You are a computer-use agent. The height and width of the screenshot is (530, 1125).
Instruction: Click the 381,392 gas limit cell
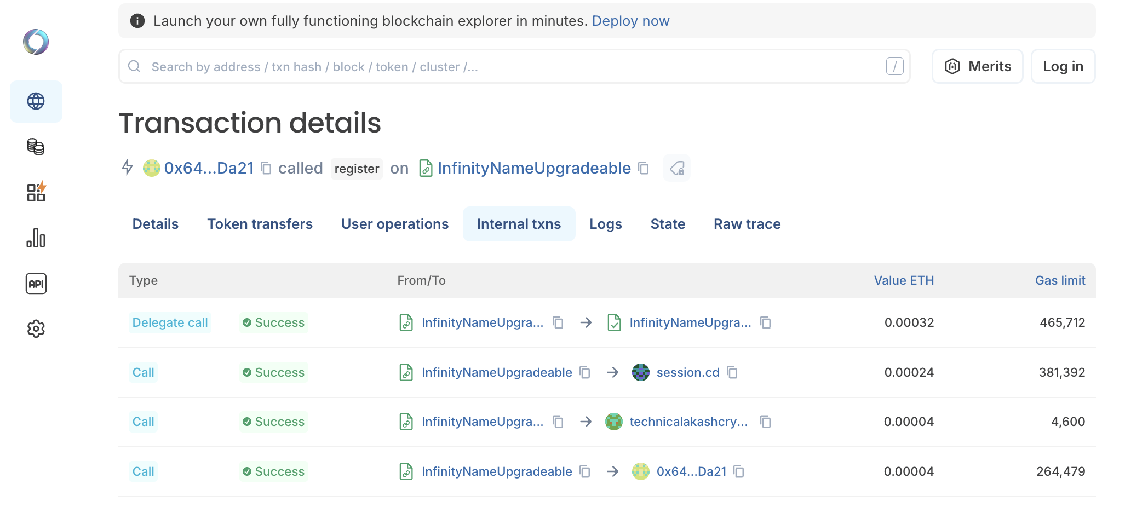pos(1062,372)
